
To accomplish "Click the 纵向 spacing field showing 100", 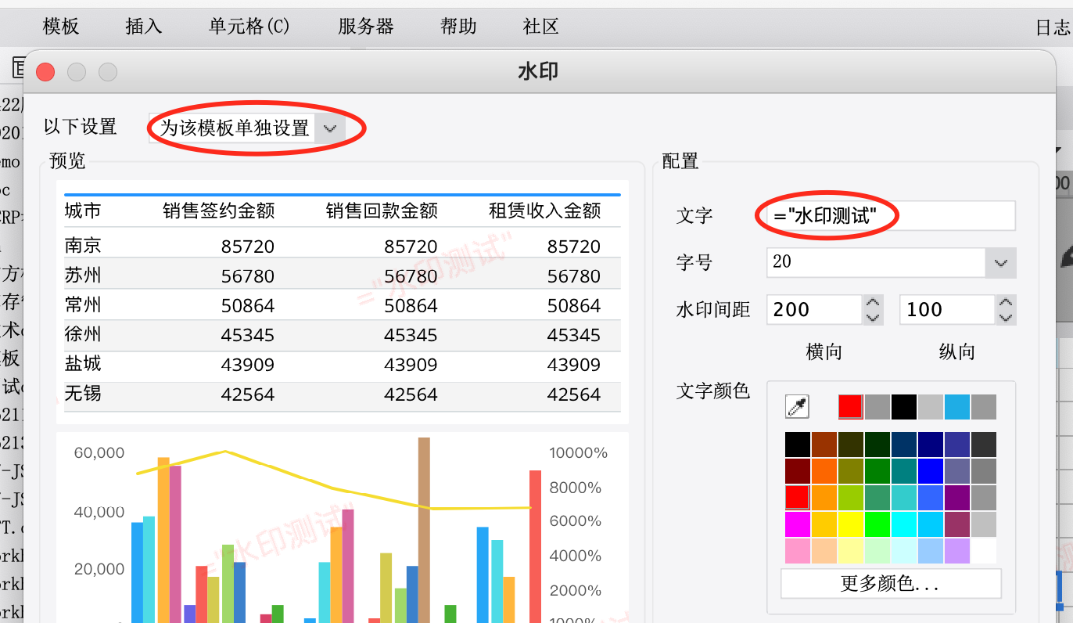I will tap(946, 309).
